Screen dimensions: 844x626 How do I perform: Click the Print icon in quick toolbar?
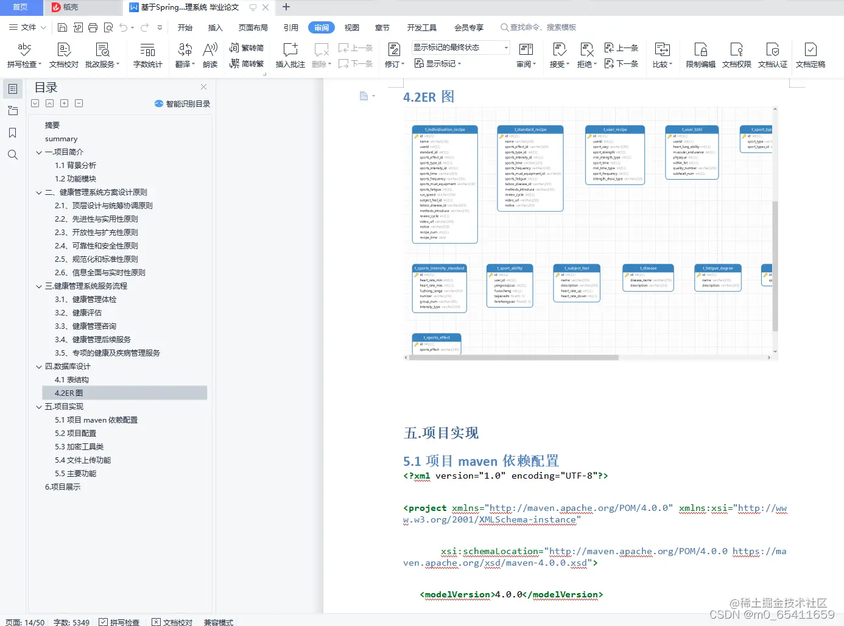93,27
